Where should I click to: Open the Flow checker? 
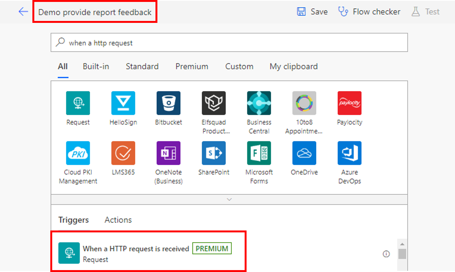tap(369, 12)
